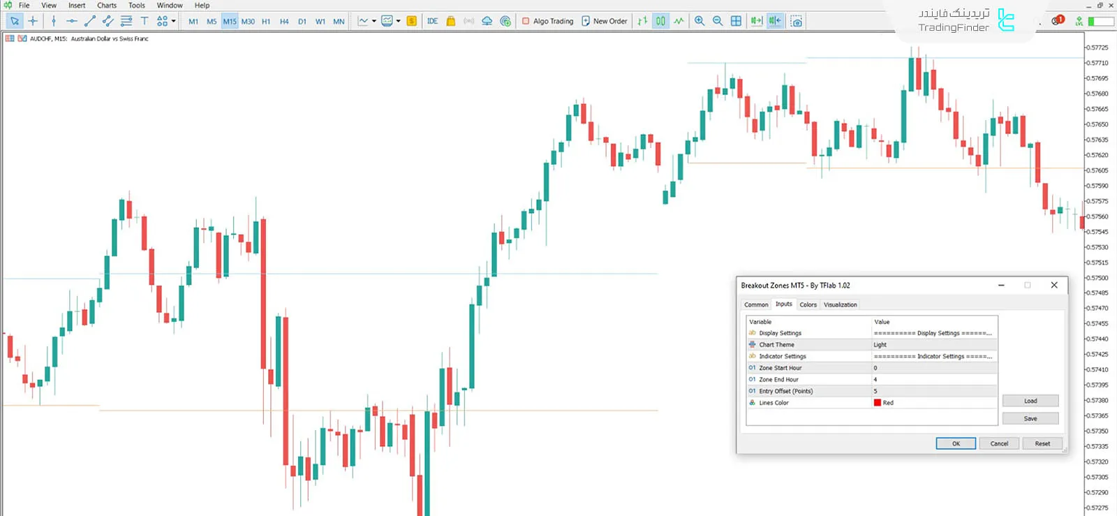Click the red Lines Color swatch
Image resolution: width=1117 pixels, height=516 pixels.
click(x=878, y=403)
